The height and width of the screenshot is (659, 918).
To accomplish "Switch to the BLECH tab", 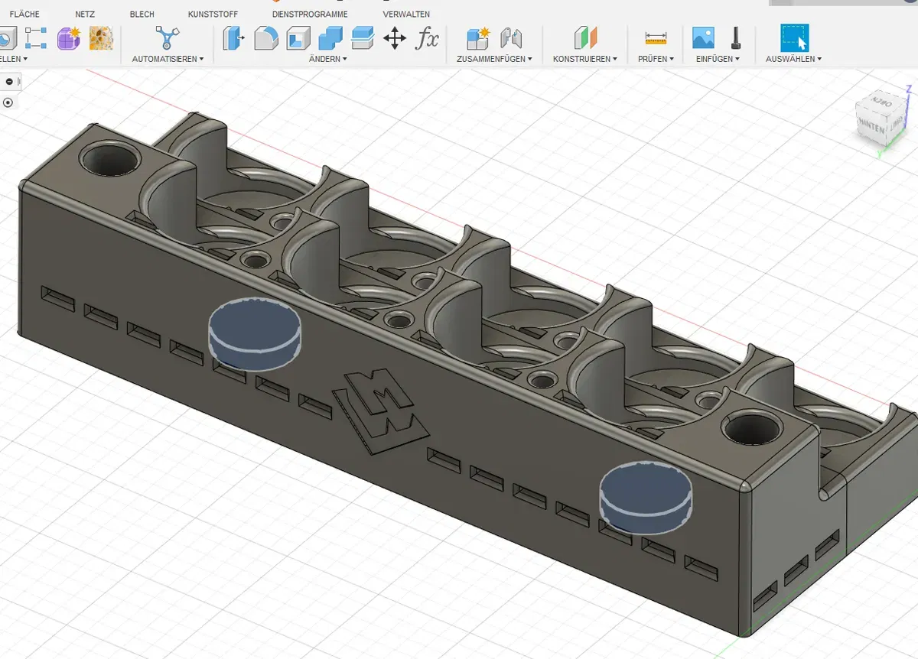I will click(x=142, y=15).
